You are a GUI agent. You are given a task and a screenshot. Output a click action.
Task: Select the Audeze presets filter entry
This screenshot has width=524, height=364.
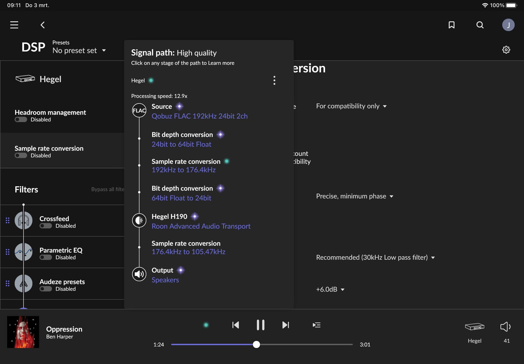click(62, 284)
